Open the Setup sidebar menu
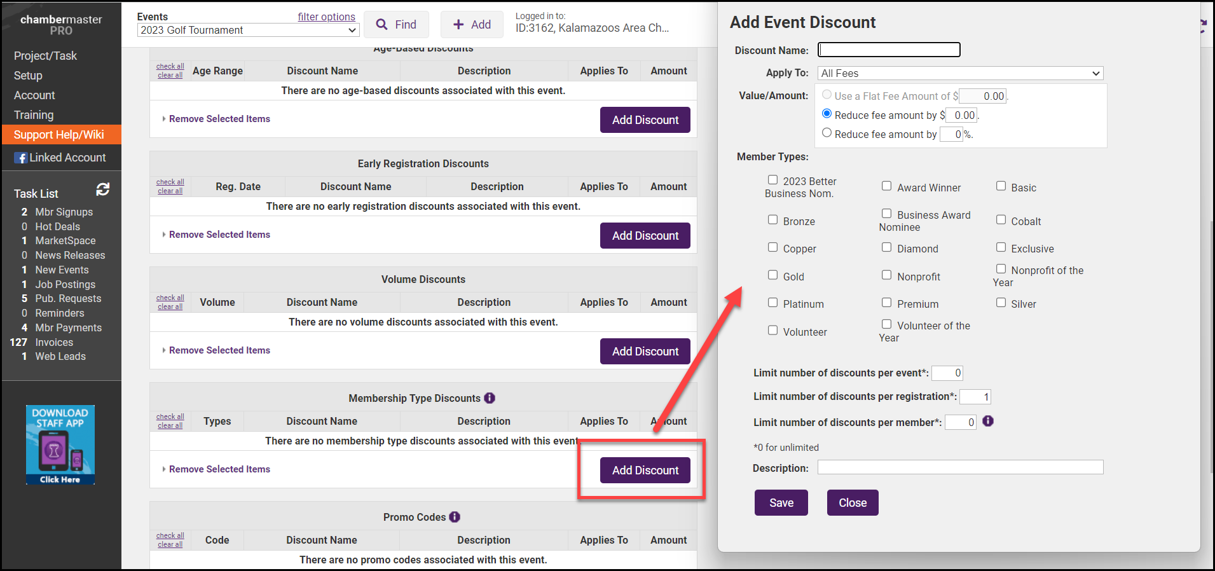1215x571 pixels. pyautogui.click(x=28, y=76)
